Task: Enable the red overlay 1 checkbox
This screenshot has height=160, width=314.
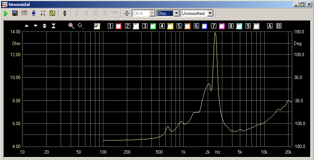Action: click(x=119, y=26)
